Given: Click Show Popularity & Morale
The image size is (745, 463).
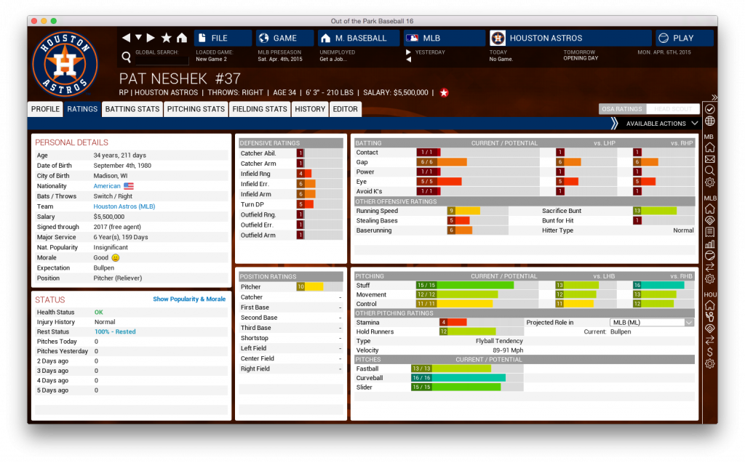Looking at the screenshot, I should click(x=189, y=299).
